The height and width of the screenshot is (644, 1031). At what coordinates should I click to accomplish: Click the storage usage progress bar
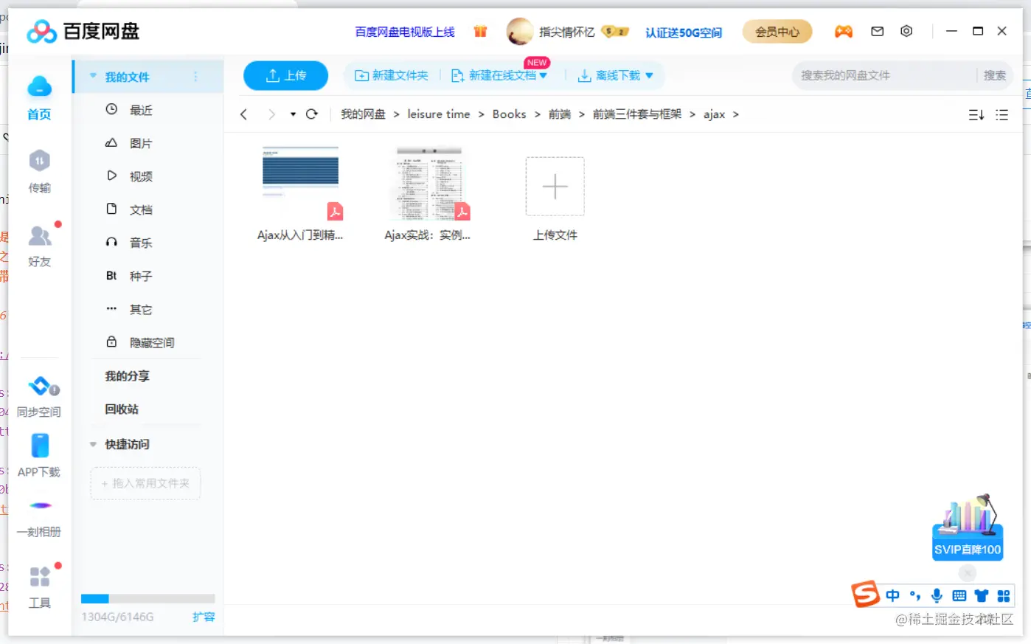pos(147,599)
